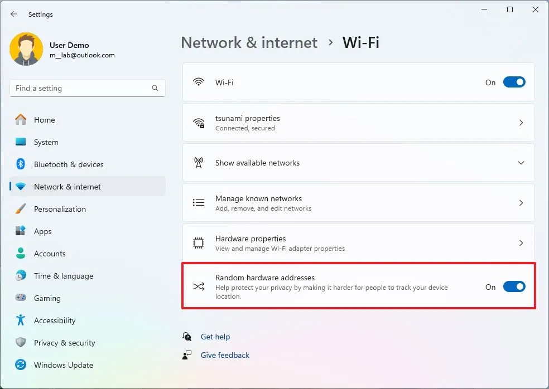Select Time & language in sidebar
Image resolution: width=549 pixels, height=389 pixels.
coord(63,276)
